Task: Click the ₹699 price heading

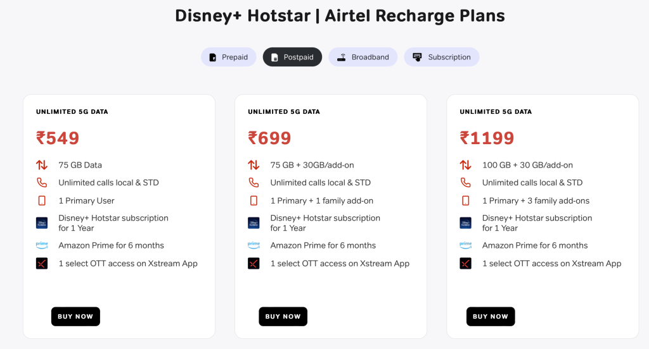Action: (269, 138)
